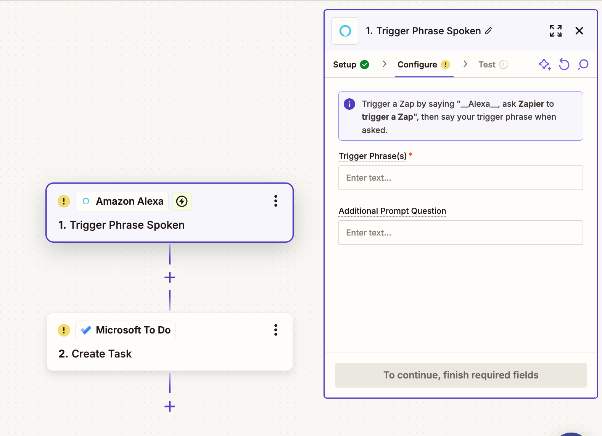Add a step after Create Task
This screenshot has width=602, height=436.
(170, 407)
